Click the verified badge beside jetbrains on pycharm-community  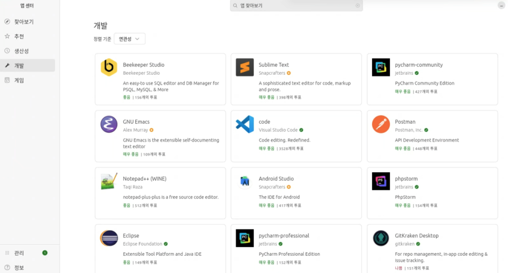click(417, 73)
